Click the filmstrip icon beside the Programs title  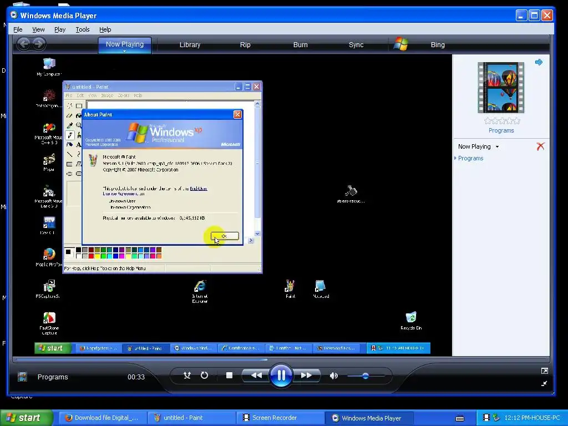tap(22, 377)
